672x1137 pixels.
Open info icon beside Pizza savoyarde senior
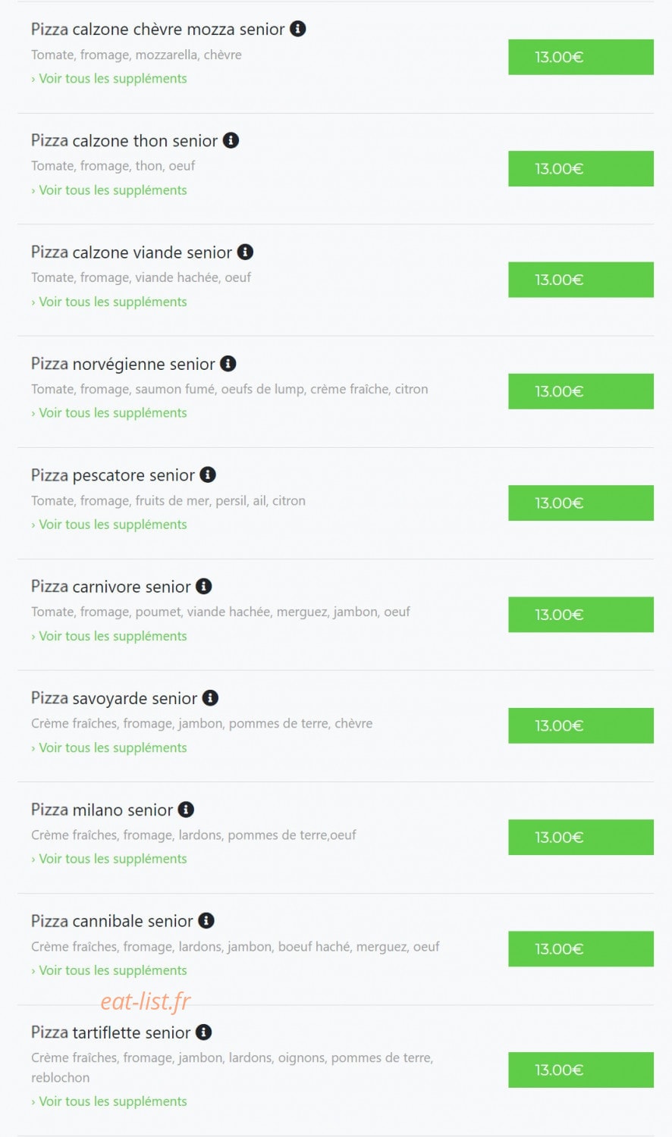coord(211,697)
